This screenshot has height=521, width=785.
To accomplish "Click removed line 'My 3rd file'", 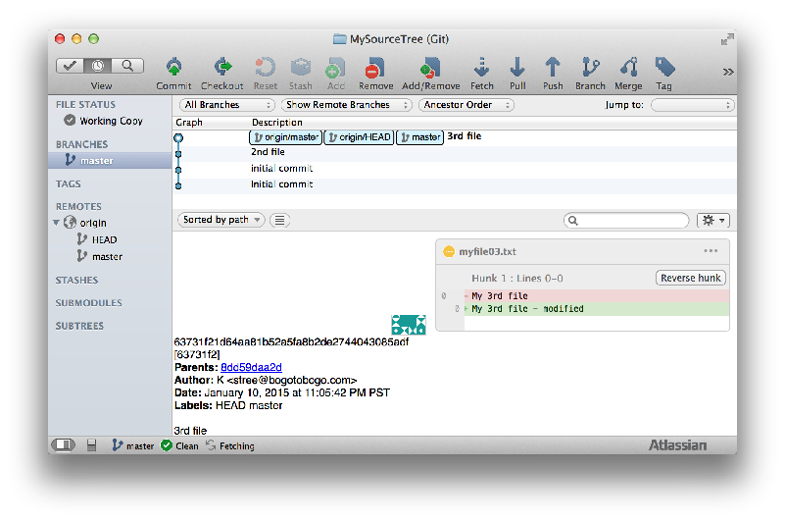I will click(x=596, y=296).
